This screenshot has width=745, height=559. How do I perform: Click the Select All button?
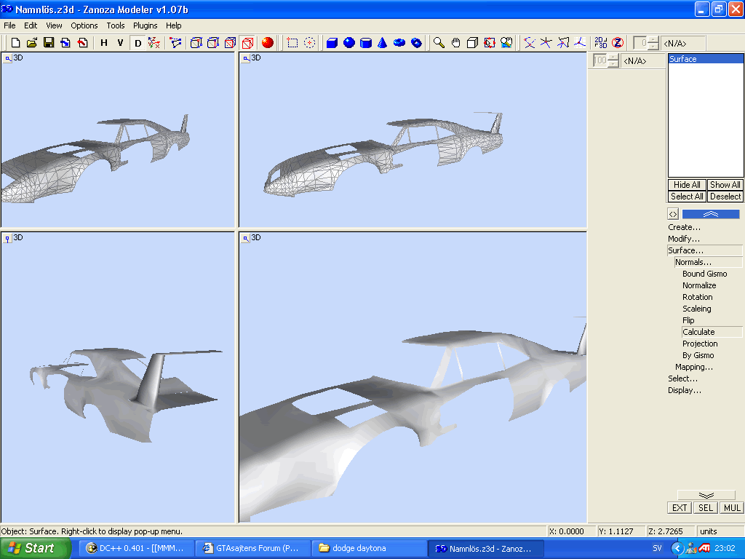coord(687,197)
